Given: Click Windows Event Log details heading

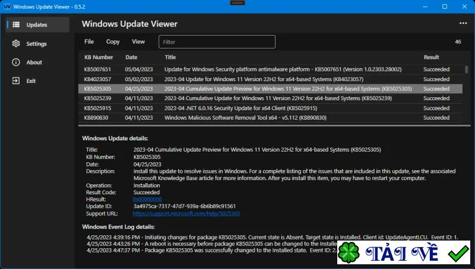Looking at the screenshot, I should click(x=118, y=227).
